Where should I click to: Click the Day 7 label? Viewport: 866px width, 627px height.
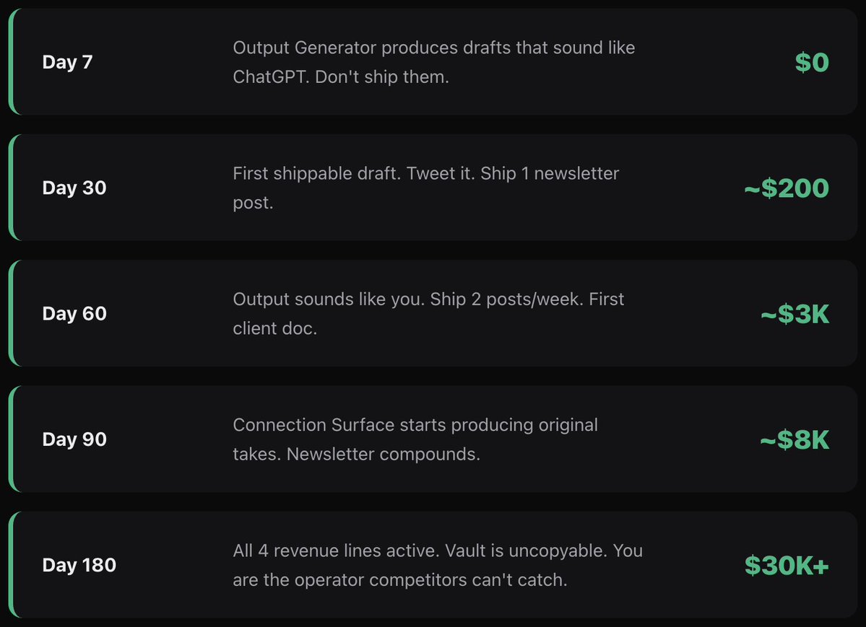[67, 62]
